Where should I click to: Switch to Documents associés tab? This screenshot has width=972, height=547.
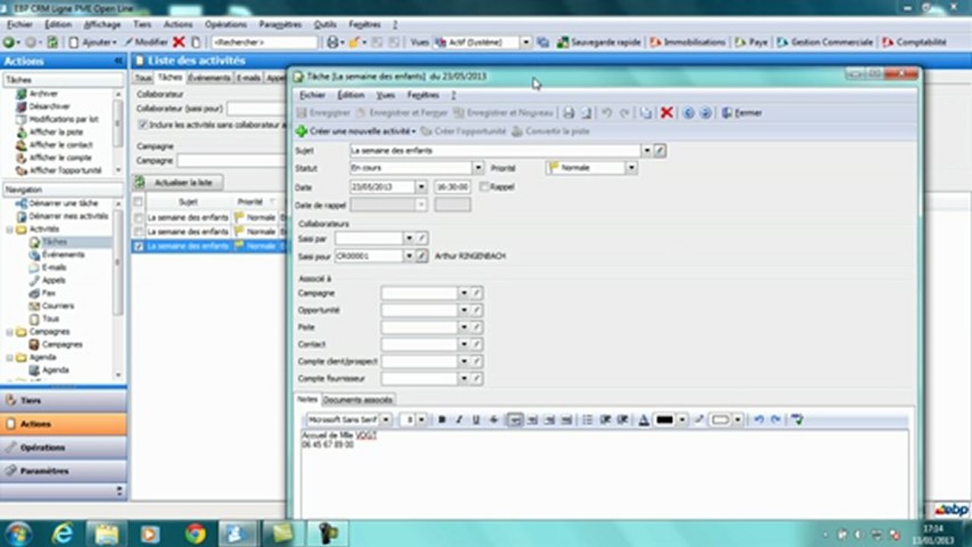pos(357,400)
